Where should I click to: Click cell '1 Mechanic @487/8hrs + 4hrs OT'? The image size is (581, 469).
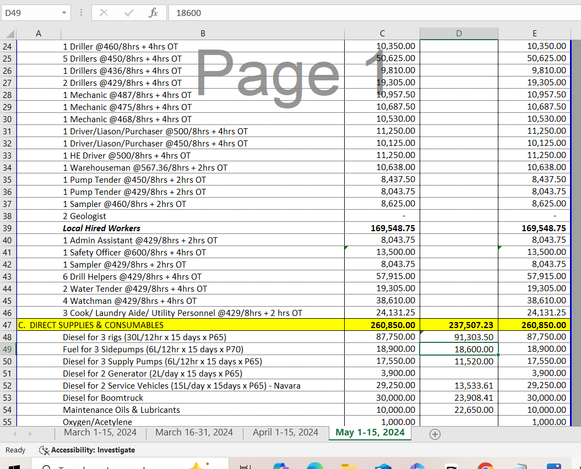click(203, 95)
